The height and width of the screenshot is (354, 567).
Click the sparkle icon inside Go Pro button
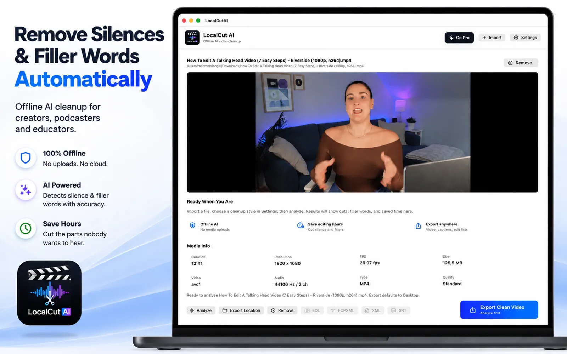click(x=451, y=38)
